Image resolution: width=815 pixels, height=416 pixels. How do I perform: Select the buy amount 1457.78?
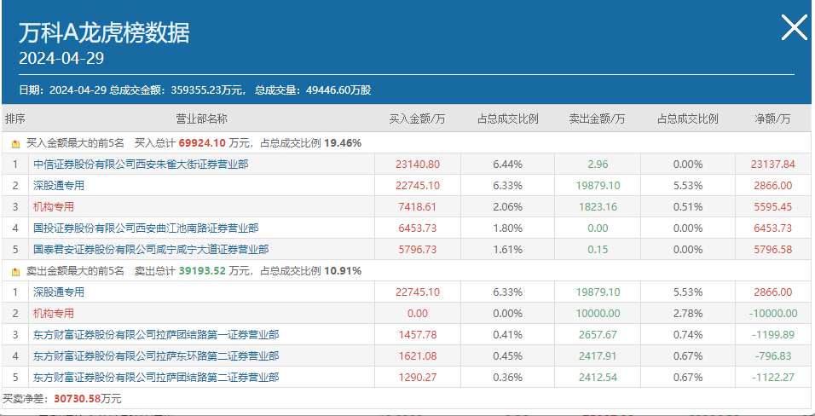418,335
